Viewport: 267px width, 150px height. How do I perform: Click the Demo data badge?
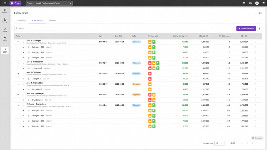[257, 138]
